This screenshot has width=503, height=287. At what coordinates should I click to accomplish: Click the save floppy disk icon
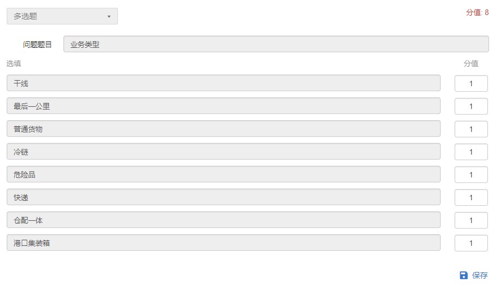coord(463,275)
